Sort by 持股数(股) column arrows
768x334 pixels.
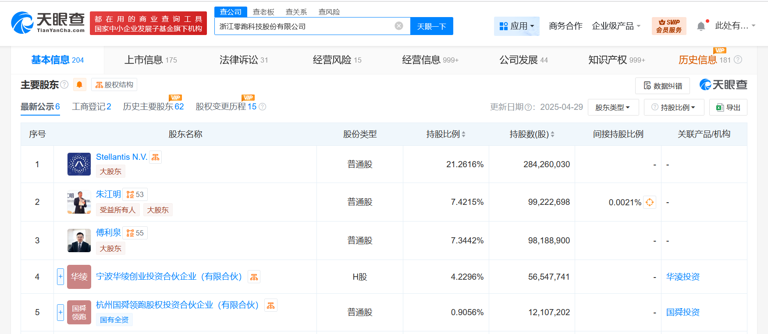point(552,134)
